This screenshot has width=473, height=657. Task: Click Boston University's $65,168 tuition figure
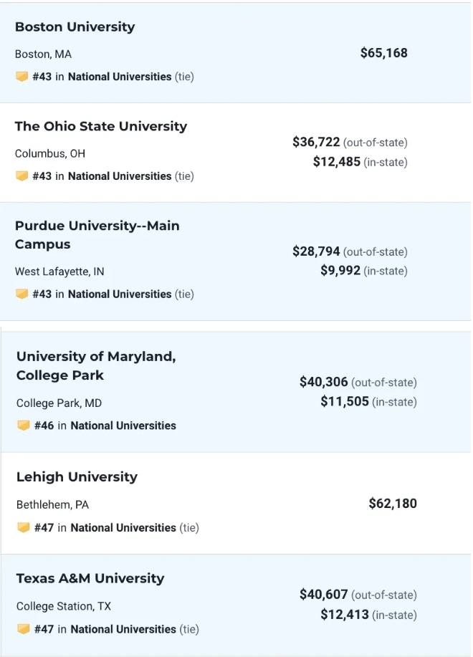pos(383,53)
